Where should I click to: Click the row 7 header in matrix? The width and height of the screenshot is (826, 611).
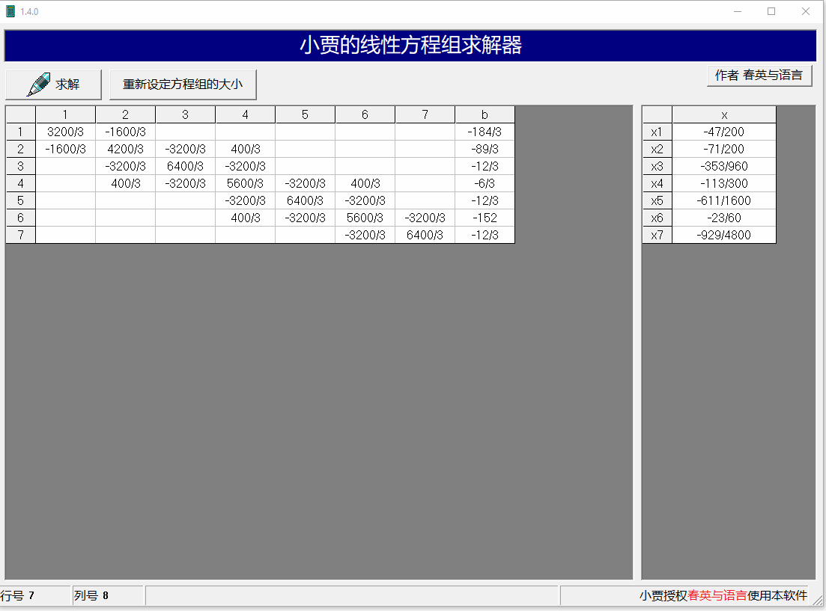20,235
